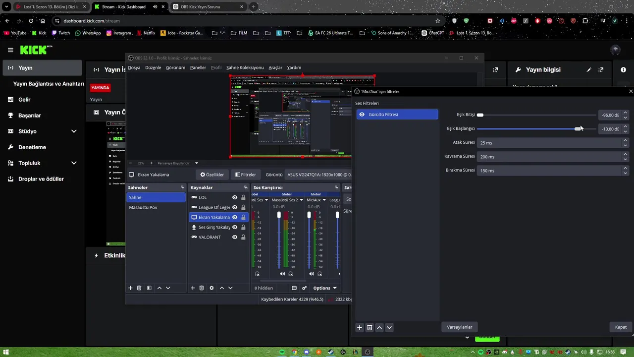Add a new scene in Sahneler panel
The image size is (634, 357).
click(x=131, y=288)
